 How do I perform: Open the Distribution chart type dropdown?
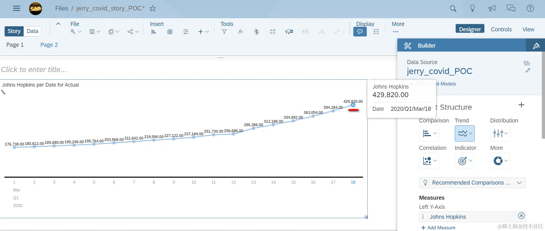coord(500,133)
